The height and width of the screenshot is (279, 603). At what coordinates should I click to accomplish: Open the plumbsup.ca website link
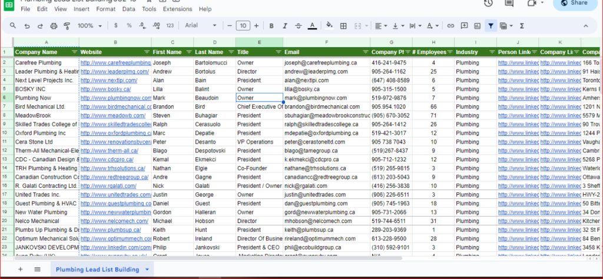111,230
